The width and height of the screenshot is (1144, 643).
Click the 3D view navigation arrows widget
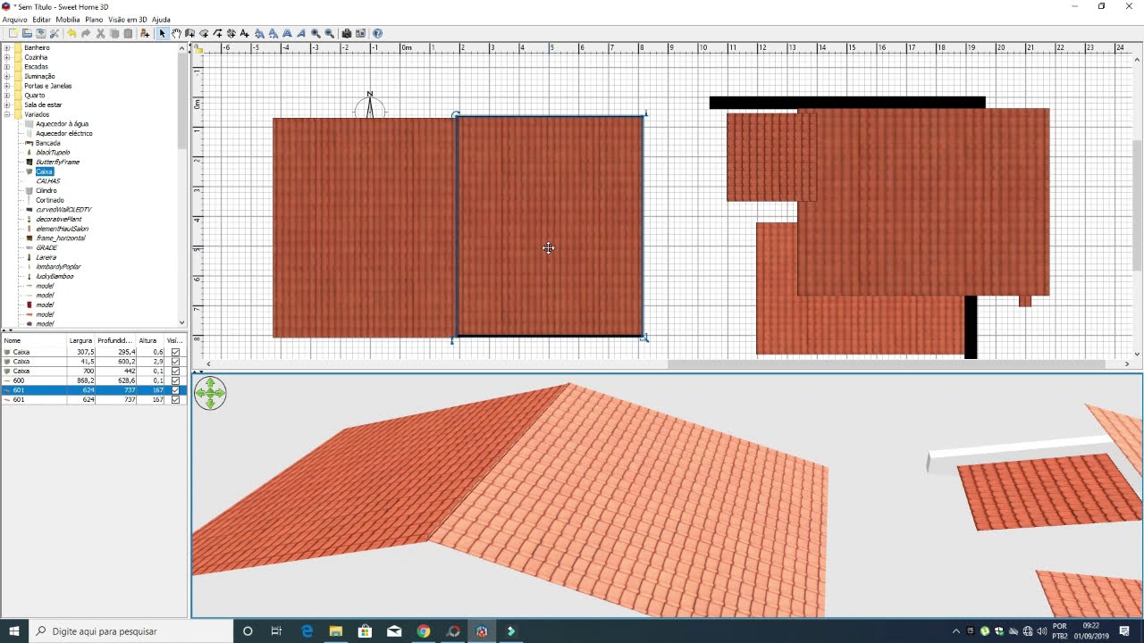tap(210, 393)
